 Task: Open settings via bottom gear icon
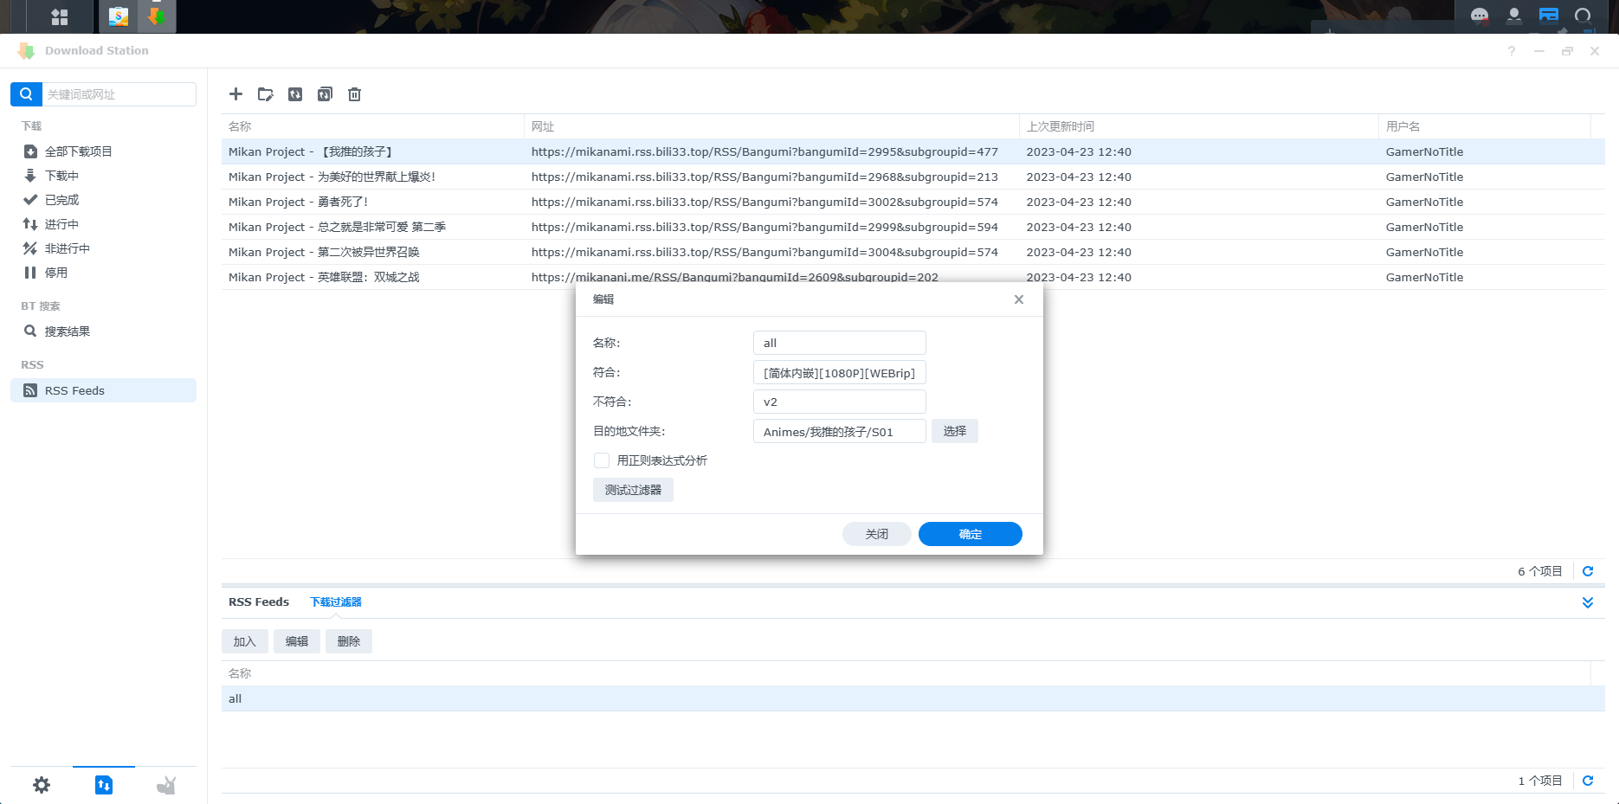pos(42,785)
